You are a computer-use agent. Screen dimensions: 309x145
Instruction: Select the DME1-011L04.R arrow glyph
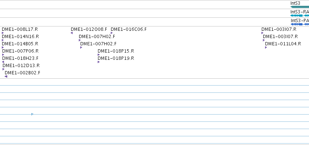coord(266,47)
